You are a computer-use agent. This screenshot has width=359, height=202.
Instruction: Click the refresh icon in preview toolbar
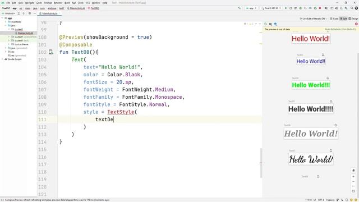click(265, 24)
